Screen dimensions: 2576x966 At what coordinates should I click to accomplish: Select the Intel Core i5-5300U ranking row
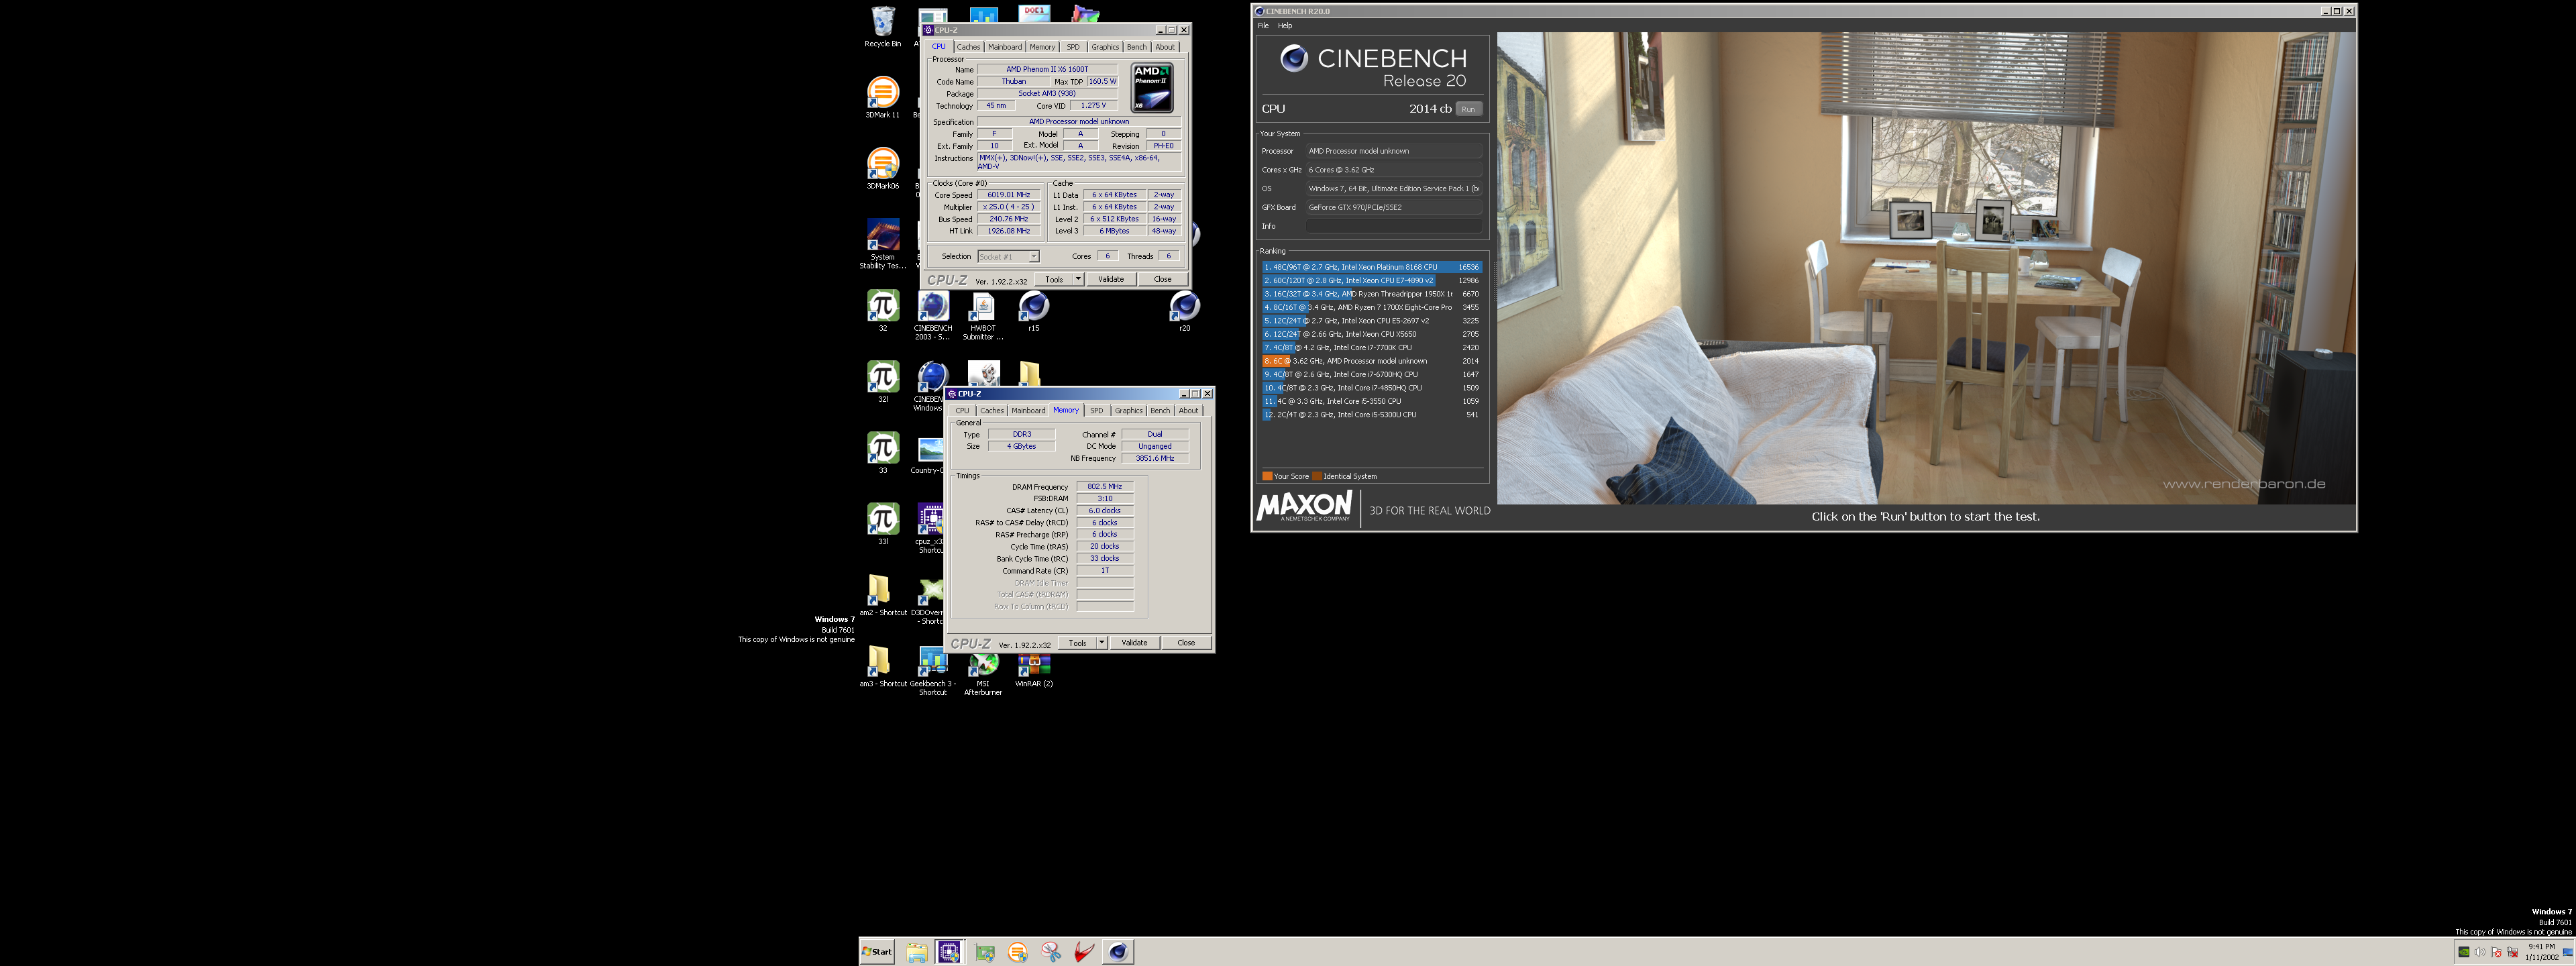pyautogui.click(x=1371, y=415)
